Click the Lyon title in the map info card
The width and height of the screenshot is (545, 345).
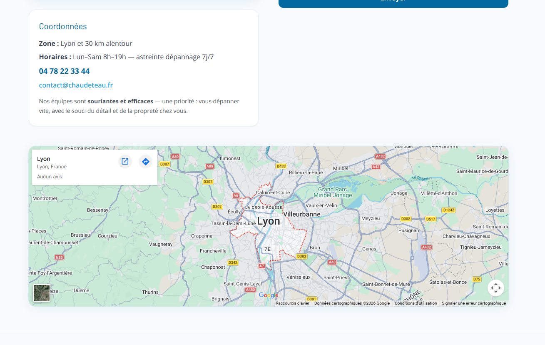pos(44,159)
